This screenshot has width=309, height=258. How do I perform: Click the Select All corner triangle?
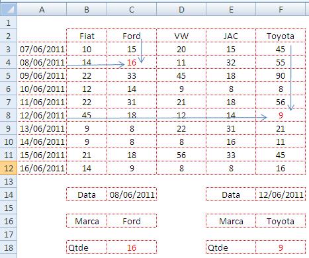(x=9, y=9)
